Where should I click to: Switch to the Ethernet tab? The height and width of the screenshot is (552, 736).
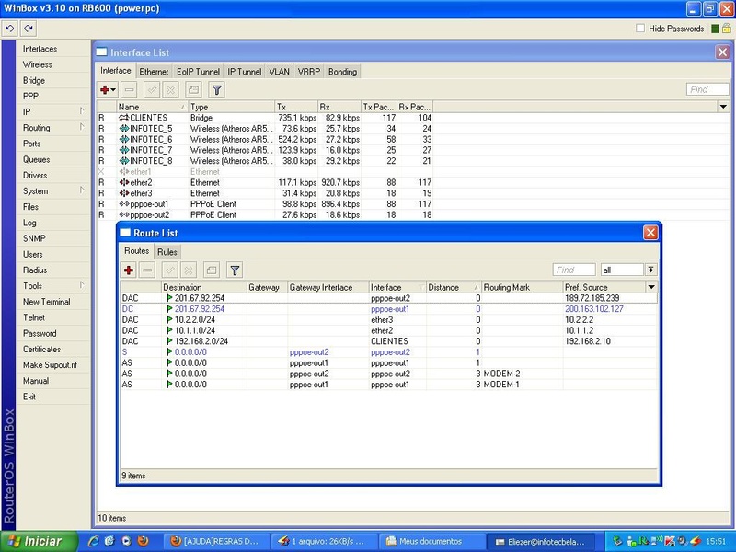(154, 72)
